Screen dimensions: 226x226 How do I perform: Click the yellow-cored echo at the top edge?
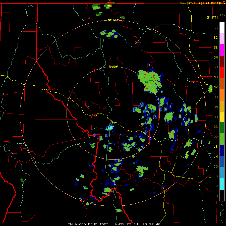(x=109, y=6)
